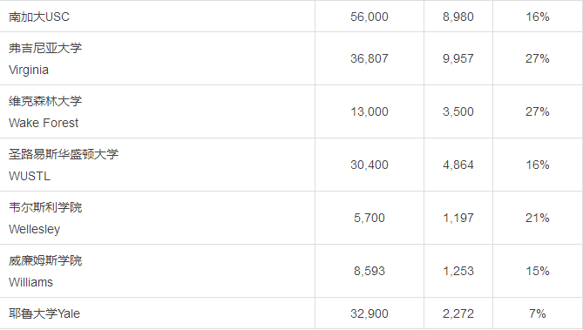Click the 56,000 applicants cell for USC
This screenshot has height=330, width=583.
[369, 17]
